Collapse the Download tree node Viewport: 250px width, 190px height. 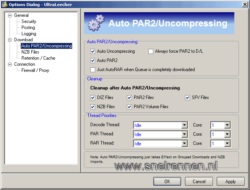pyautogui.click(x=10, y=40)
